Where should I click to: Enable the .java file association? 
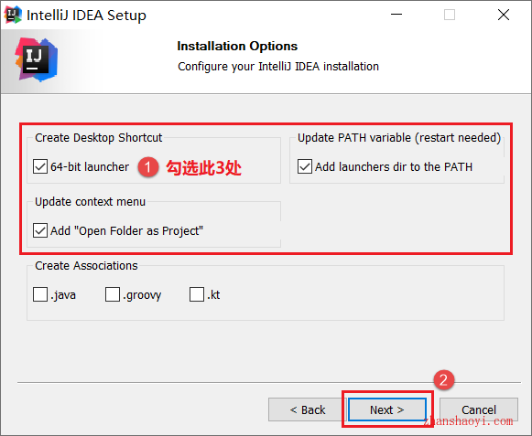click(x=40, y=294)
